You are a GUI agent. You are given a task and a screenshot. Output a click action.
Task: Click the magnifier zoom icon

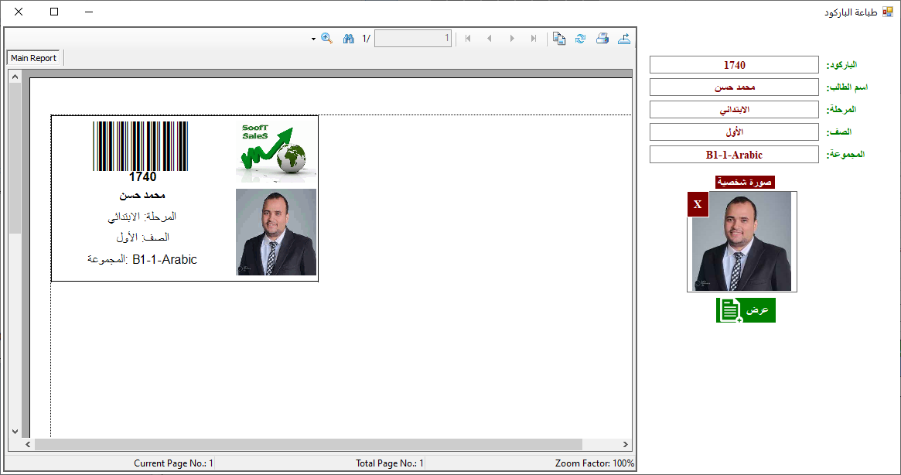(326, 39)
